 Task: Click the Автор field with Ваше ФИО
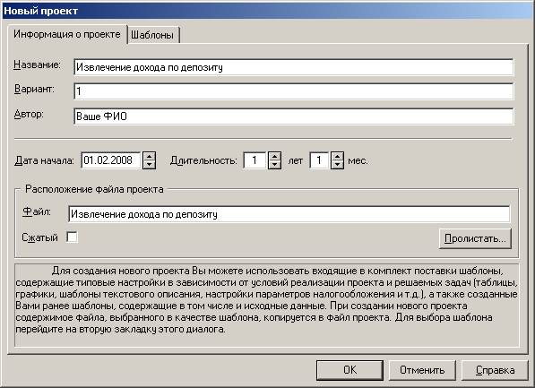coord(293,116)
